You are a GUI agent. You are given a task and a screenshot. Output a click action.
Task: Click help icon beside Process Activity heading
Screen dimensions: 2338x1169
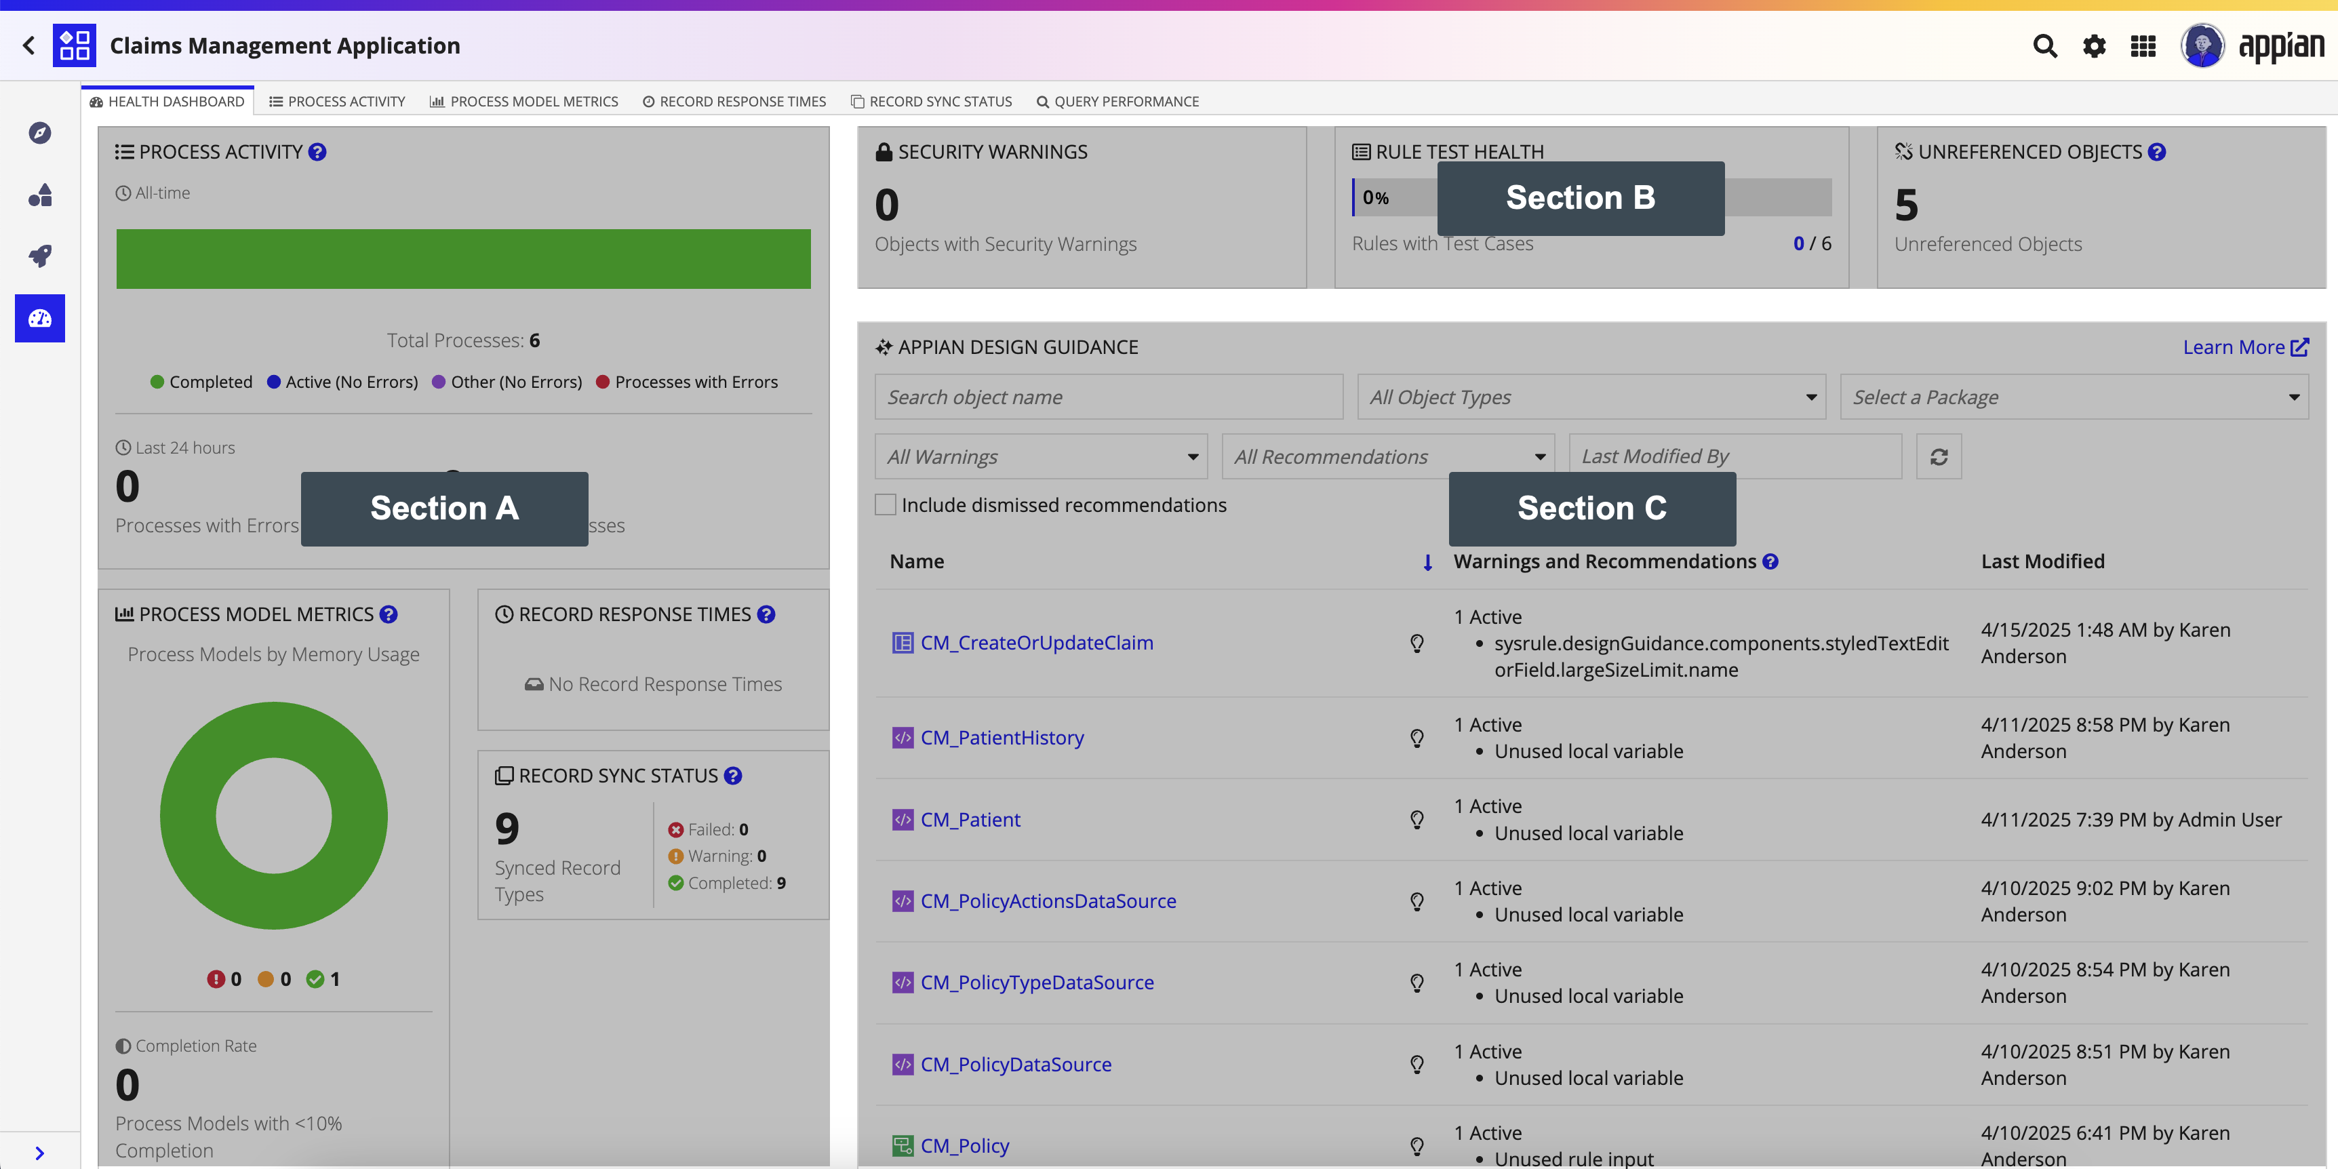point(317,152)
